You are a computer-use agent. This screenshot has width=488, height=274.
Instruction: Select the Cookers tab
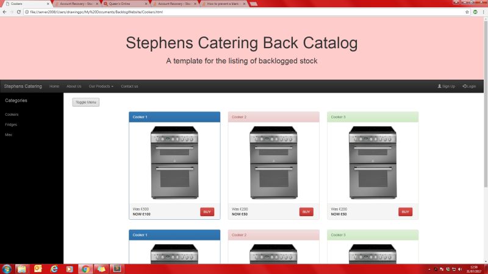click(26, 4)
